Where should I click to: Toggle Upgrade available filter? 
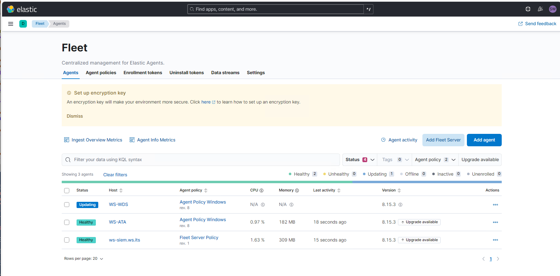[480, 160]
